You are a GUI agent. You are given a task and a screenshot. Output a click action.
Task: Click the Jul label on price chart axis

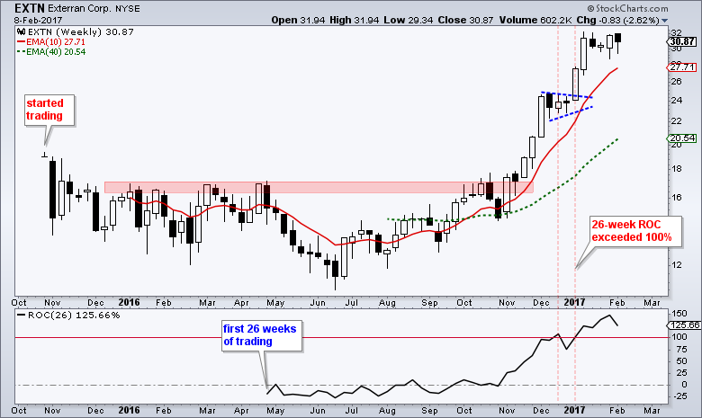tap(351, 303)
